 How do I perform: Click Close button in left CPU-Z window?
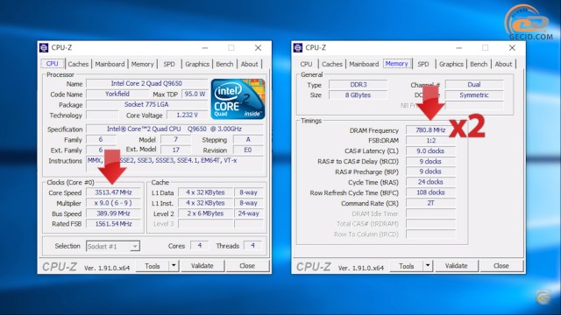247,266
